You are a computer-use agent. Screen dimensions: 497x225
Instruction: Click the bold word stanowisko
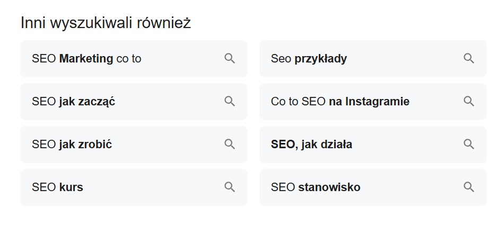[x=329, y=187]
